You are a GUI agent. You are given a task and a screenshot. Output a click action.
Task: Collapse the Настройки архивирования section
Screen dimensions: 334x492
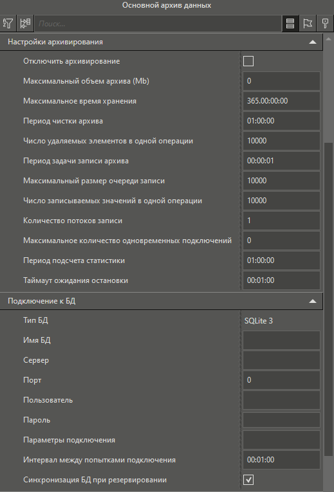(313, 42)
